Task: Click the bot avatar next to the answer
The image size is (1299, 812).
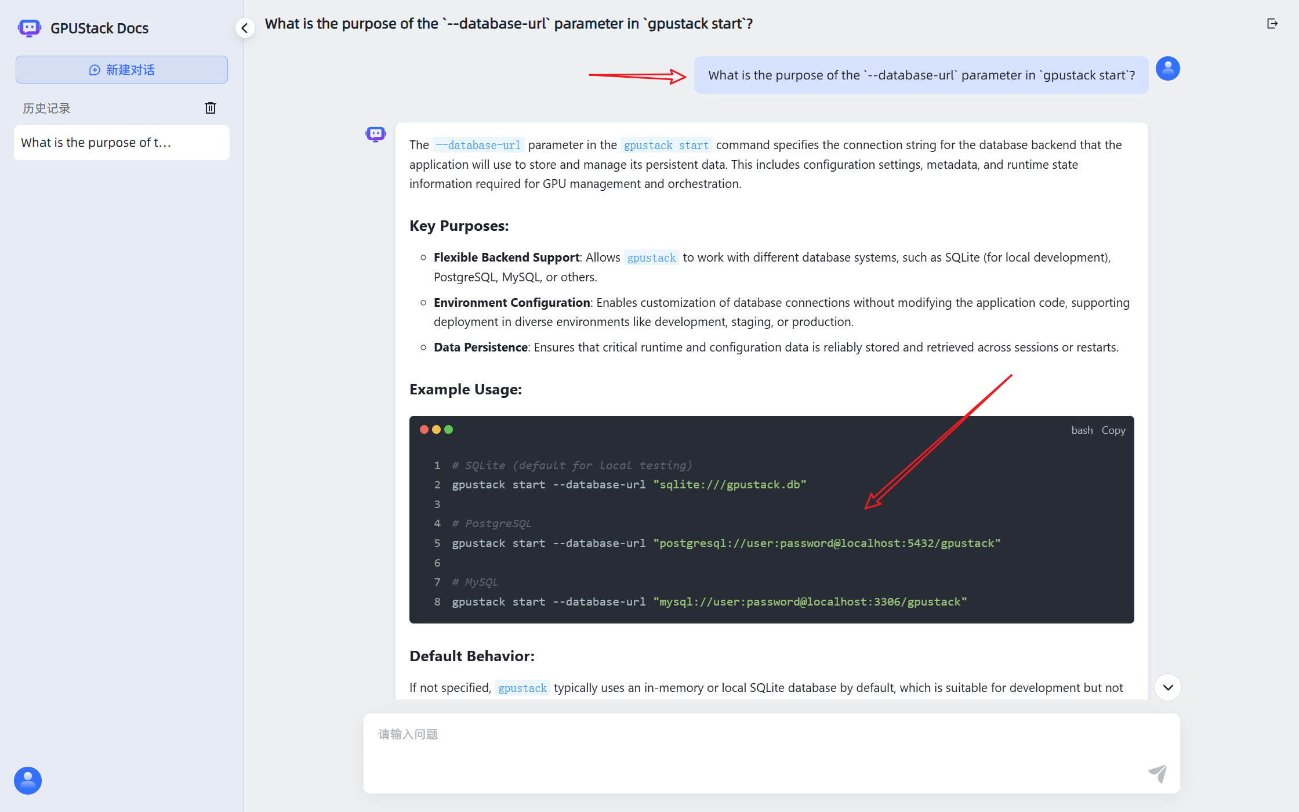Action: 376,135
